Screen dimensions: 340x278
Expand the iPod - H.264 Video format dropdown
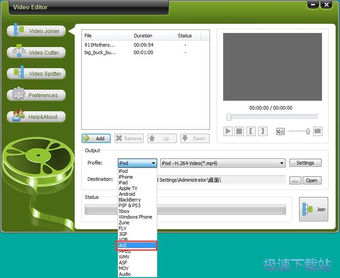[x=282, y=163]
